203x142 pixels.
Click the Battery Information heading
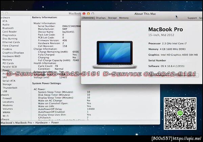tap(45, 17)
